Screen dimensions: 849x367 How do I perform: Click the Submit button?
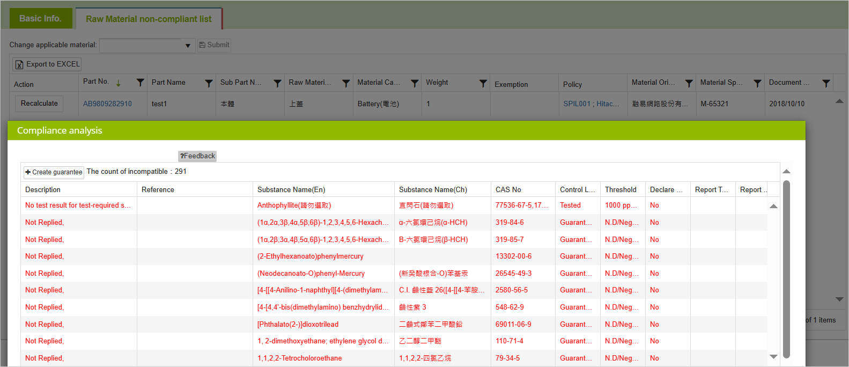point(214,45)
